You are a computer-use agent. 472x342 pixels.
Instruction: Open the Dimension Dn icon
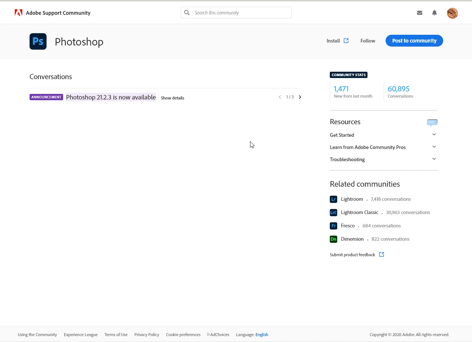334,239
